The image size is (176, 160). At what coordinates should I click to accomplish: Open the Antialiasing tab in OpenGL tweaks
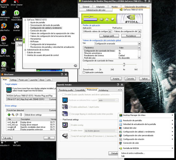(x=103, y=90)
